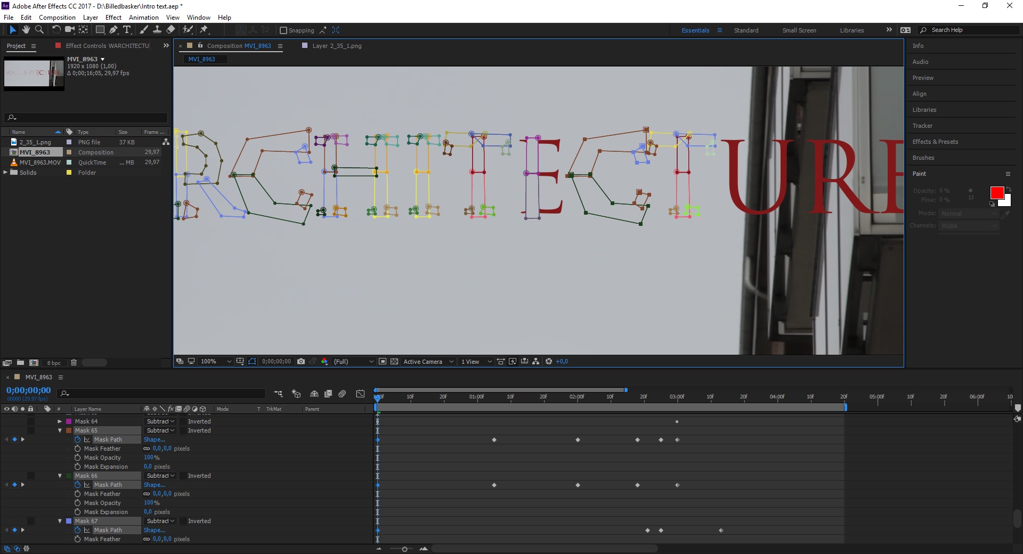Take a snapshot with the camera icon
The width and height of the screenshot is (1023, 554).
(x=301, y=361)
